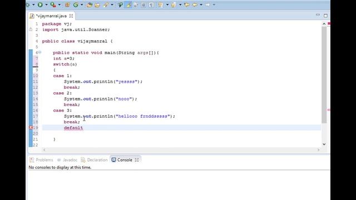Click the green Run button
The image size is (356, 200).
pyautogui.click(x=40, y=4)
